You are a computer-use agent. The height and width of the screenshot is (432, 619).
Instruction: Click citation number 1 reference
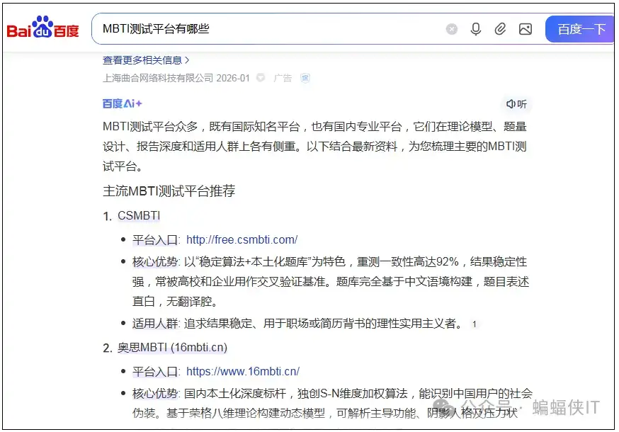pos(474,324)
